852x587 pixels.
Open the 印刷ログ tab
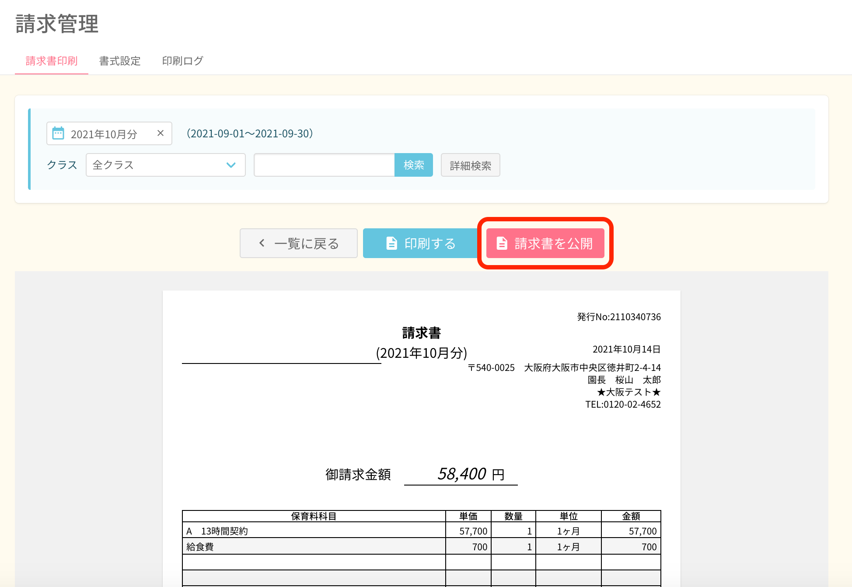(183, 61)
